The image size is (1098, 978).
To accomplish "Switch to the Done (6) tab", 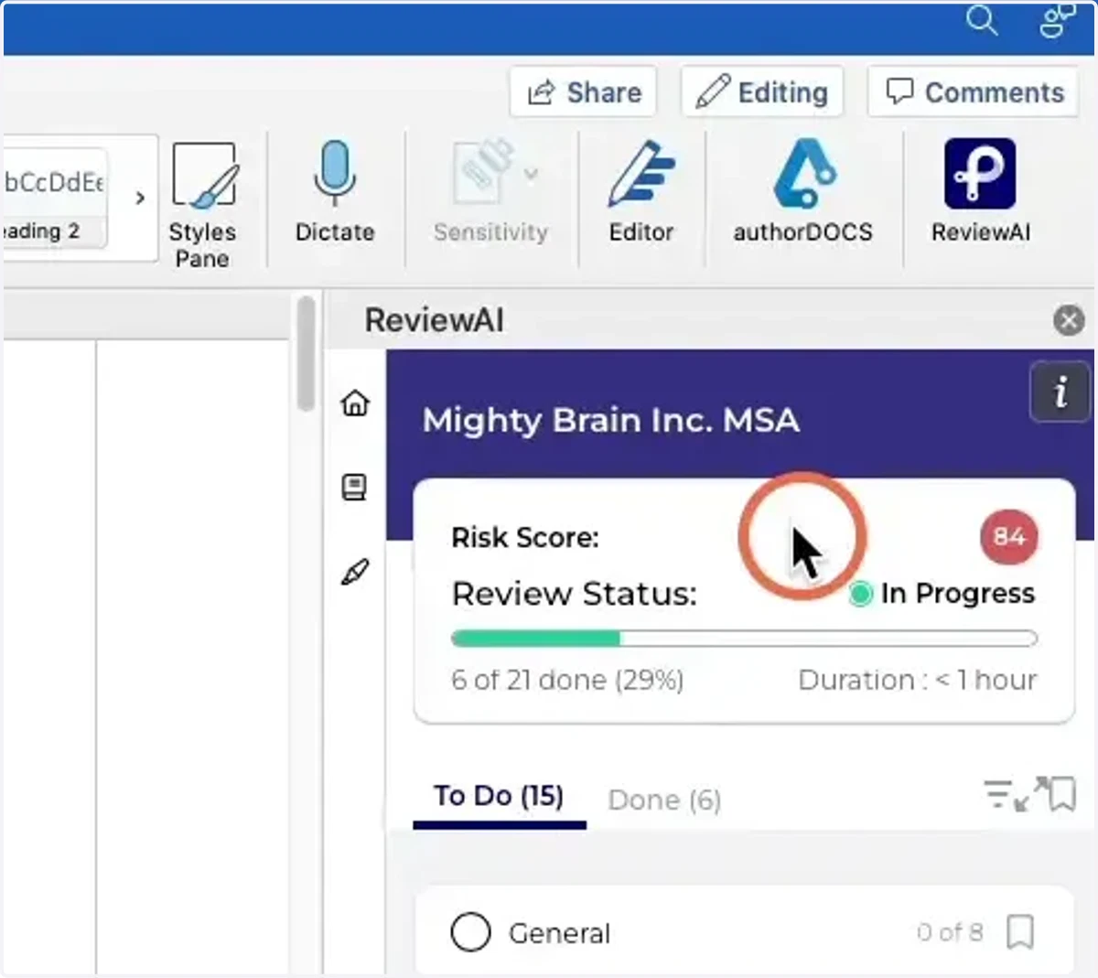I will click(x=665, y=801).
